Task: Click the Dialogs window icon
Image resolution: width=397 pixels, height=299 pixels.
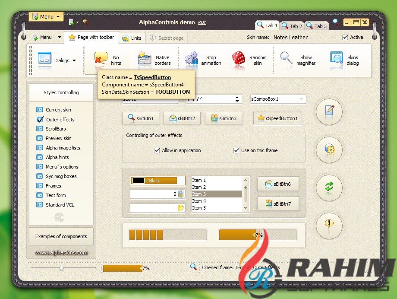Action: tap(44, 58)
